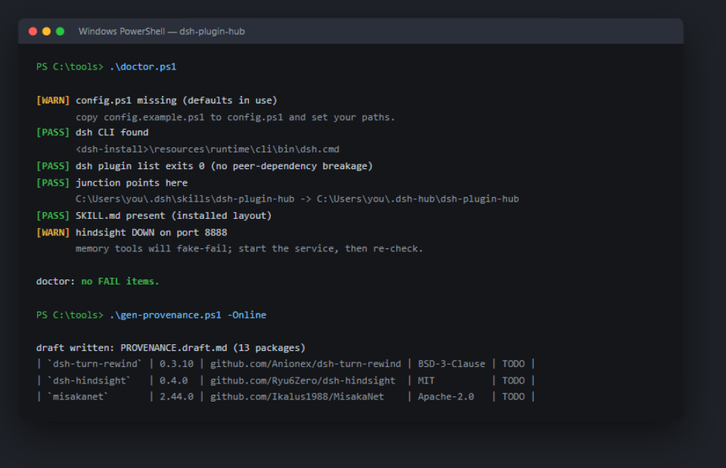Click the '[PASS]' tag beside SKILL.md present

click(53, 216)
